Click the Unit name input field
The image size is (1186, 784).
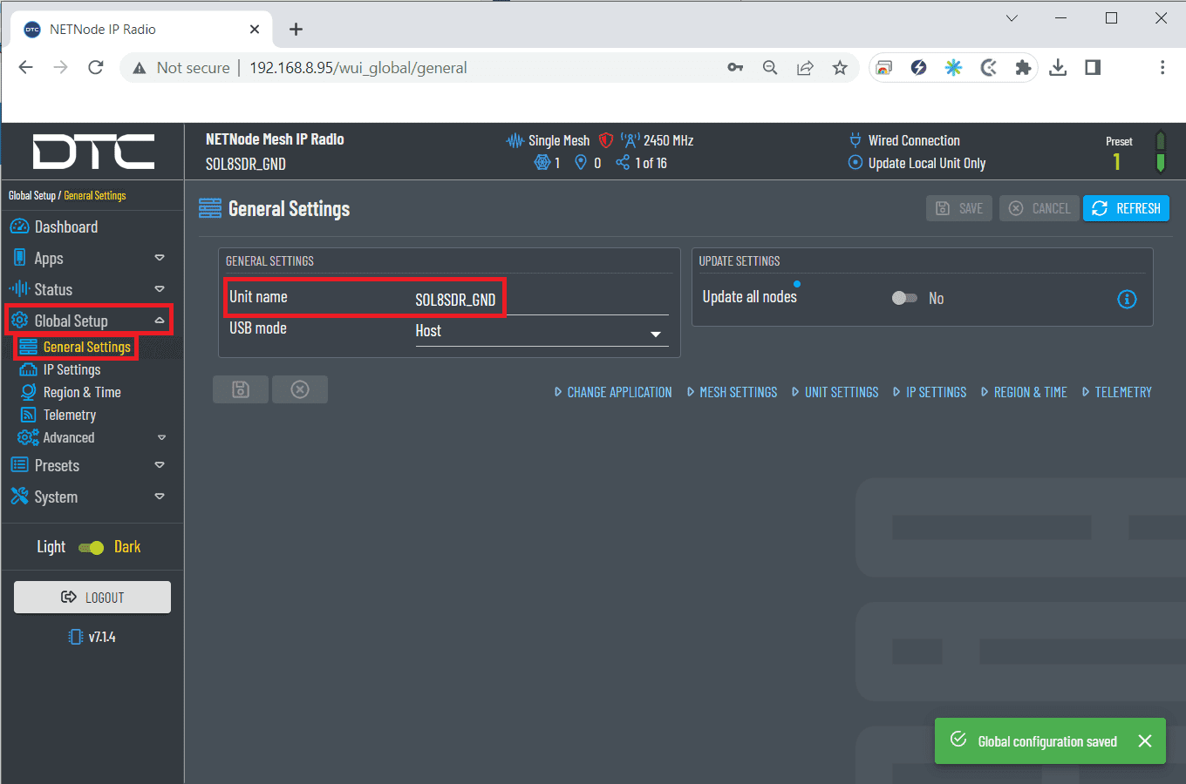541,300
